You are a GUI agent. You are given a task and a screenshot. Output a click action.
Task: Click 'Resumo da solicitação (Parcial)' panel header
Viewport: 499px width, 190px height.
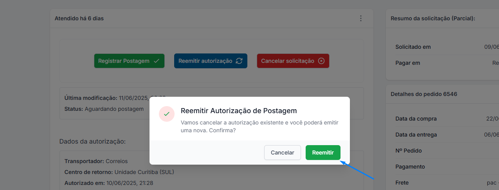pos(433,18)
